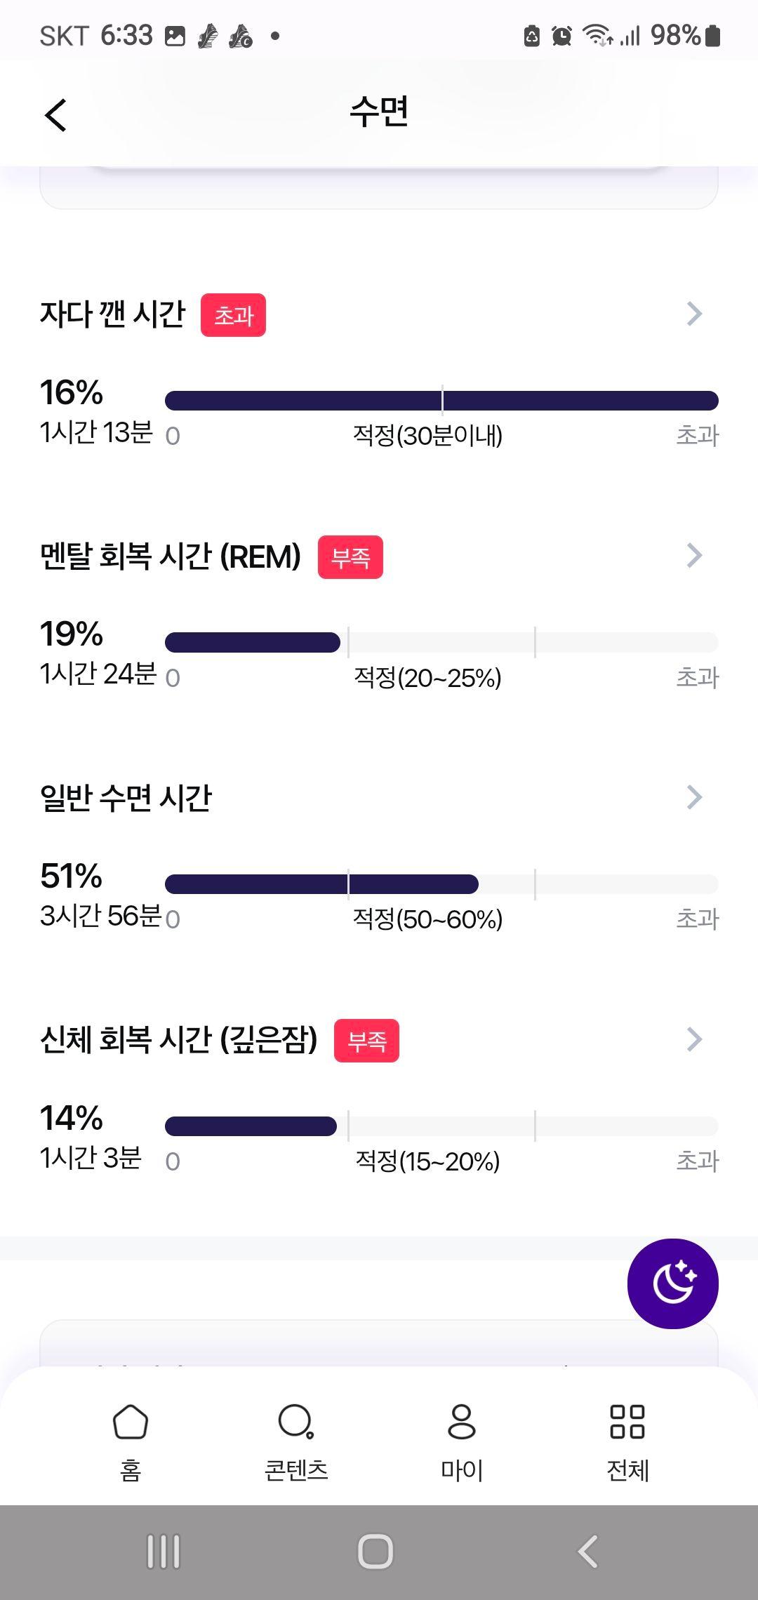Tap the 초과 badge beside 자다 깬 시간

233,315
